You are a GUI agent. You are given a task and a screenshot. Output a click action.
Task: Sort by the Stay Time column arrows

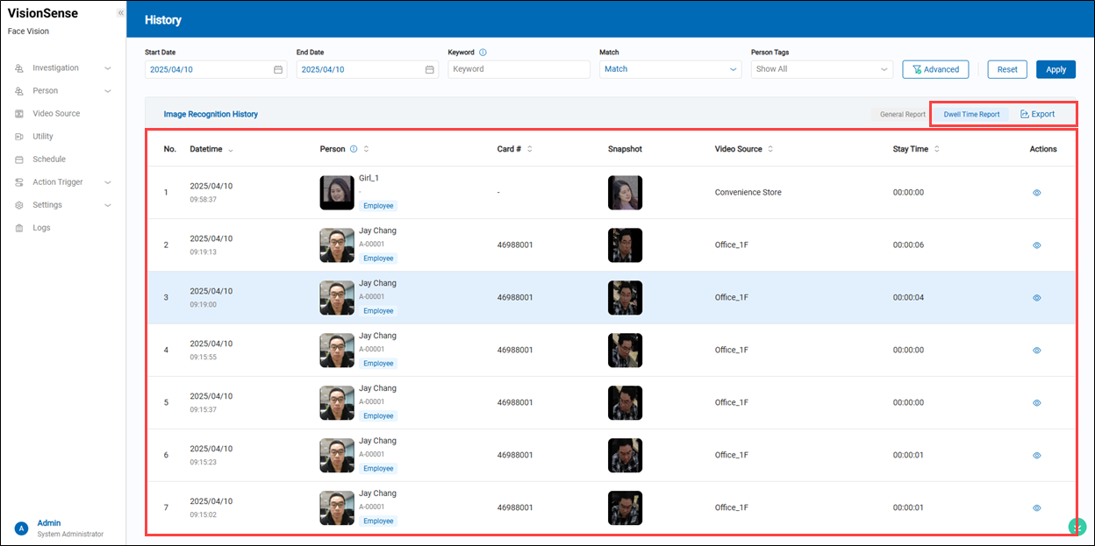937,149
